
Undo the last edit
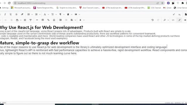click(x=153, y=20)
